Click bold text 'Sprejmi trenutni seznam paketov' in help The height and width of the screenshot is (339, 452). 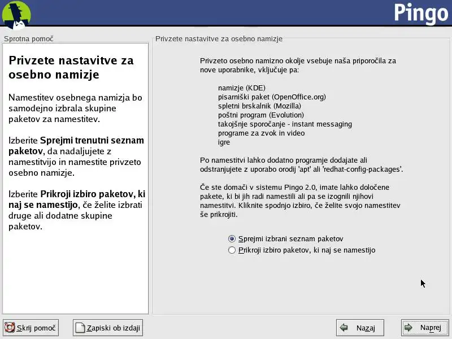tap(76, 146)
